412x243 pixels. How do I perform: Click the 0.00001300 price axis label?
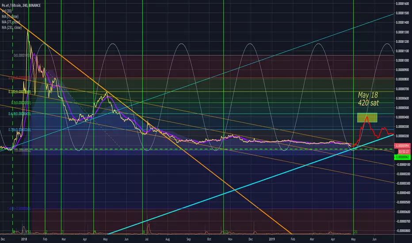tap(403, 32)
